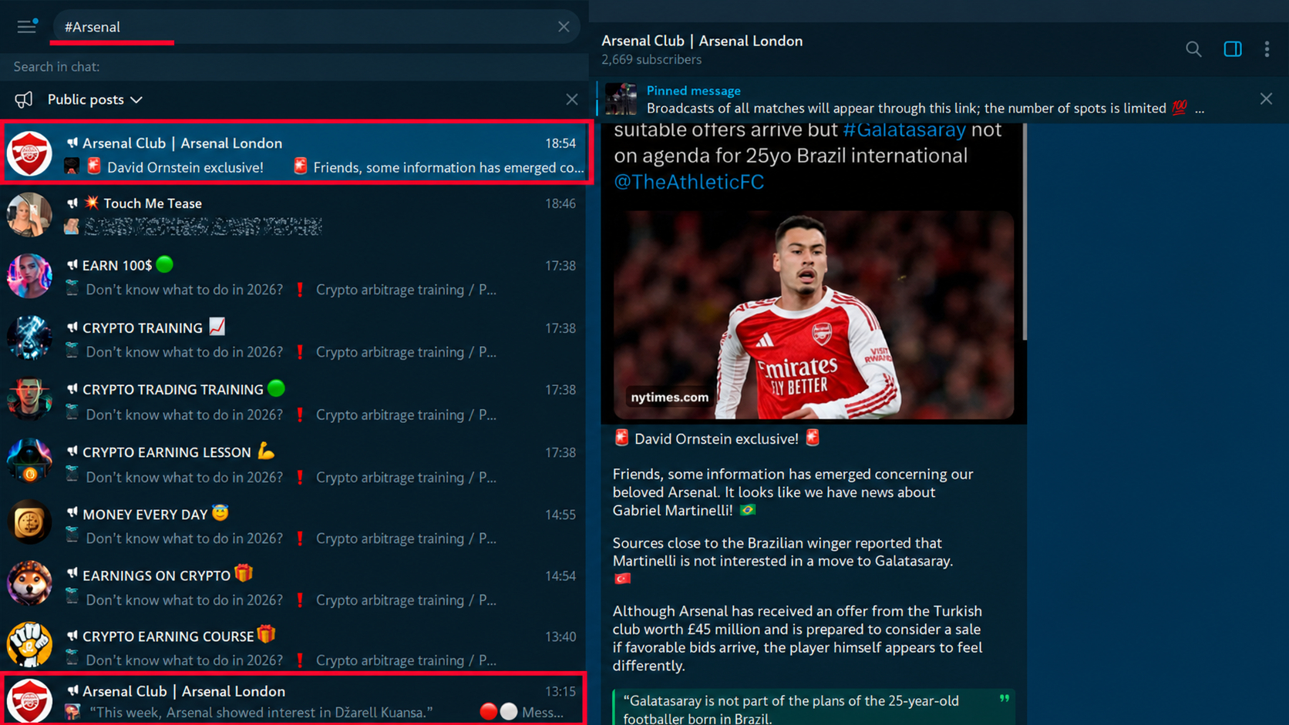
Task: Click the pinned message thumbnail image
Action: [x=621, y=99]
